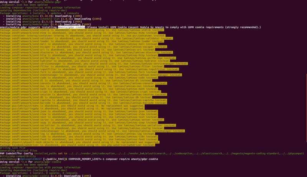The width and height of the screenshot is (307, 177).
Task: Click the zendframework/zend-mvc abandoned warning
Action: click(78, 86)
